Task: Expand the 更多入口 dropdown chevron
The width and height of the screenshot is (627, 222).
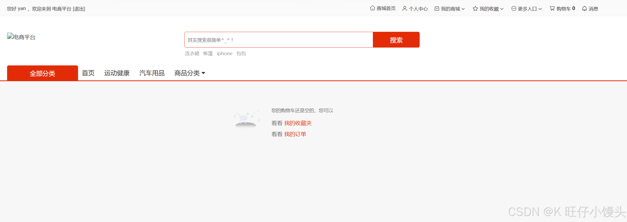Action: click(x=540, y=9)
